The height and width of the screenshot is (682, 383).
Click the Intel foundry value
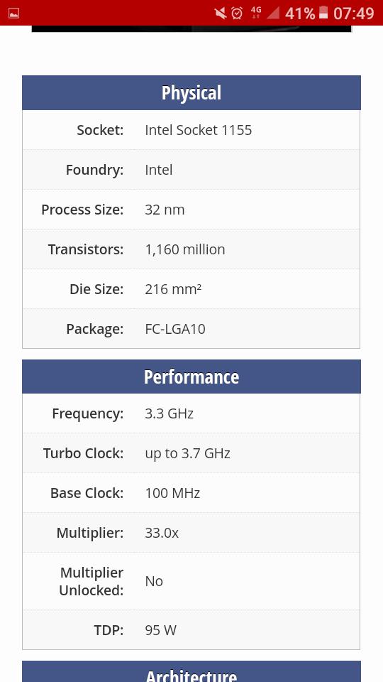point(158,170)
